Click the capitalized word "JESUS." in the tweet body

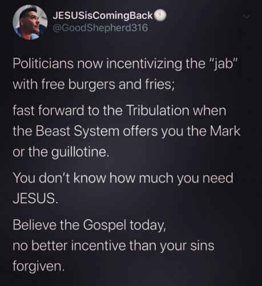tap(35, 198)
